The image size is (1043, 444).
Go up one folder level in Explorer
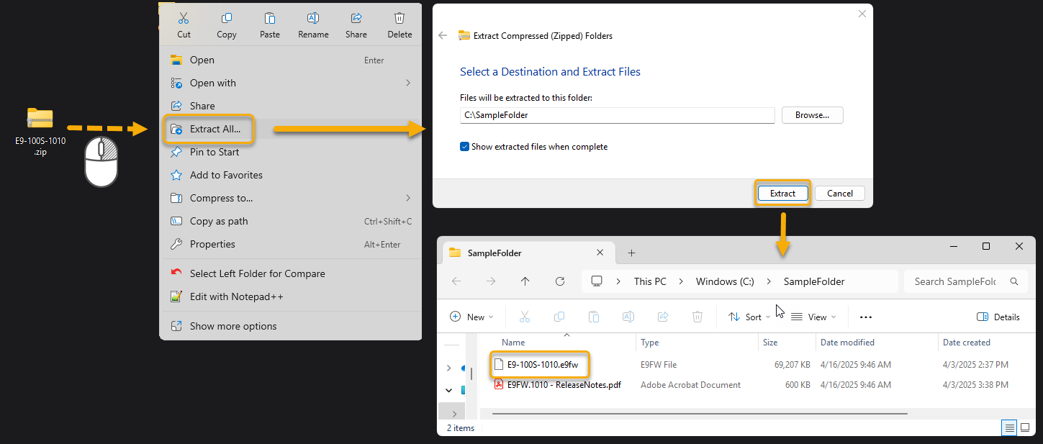point(525,281)
